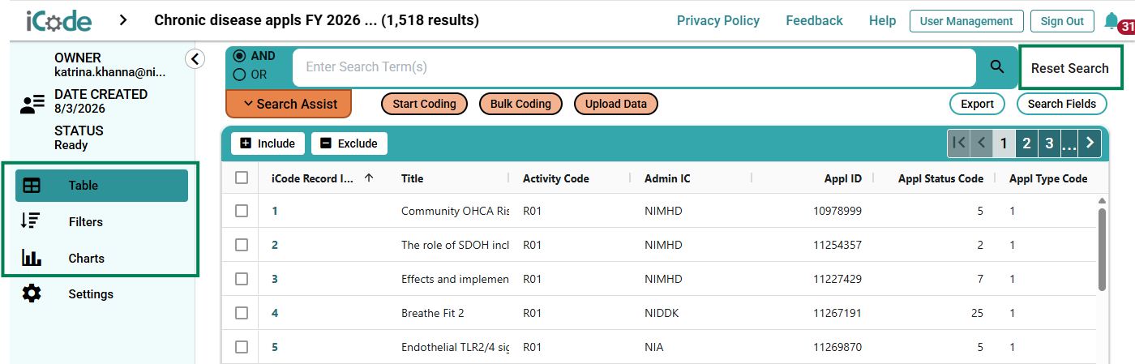
Task: Open the Feedback link
Action: (814, 21)
